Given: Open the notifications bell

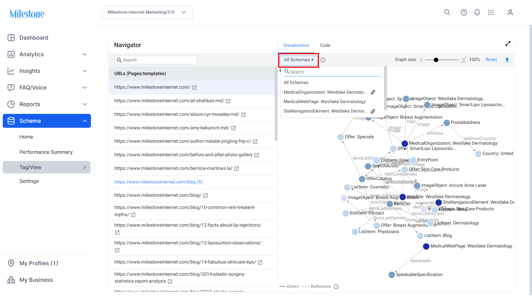Looking at the screenshot, I should pyautogui.click(x=477, y=12).
